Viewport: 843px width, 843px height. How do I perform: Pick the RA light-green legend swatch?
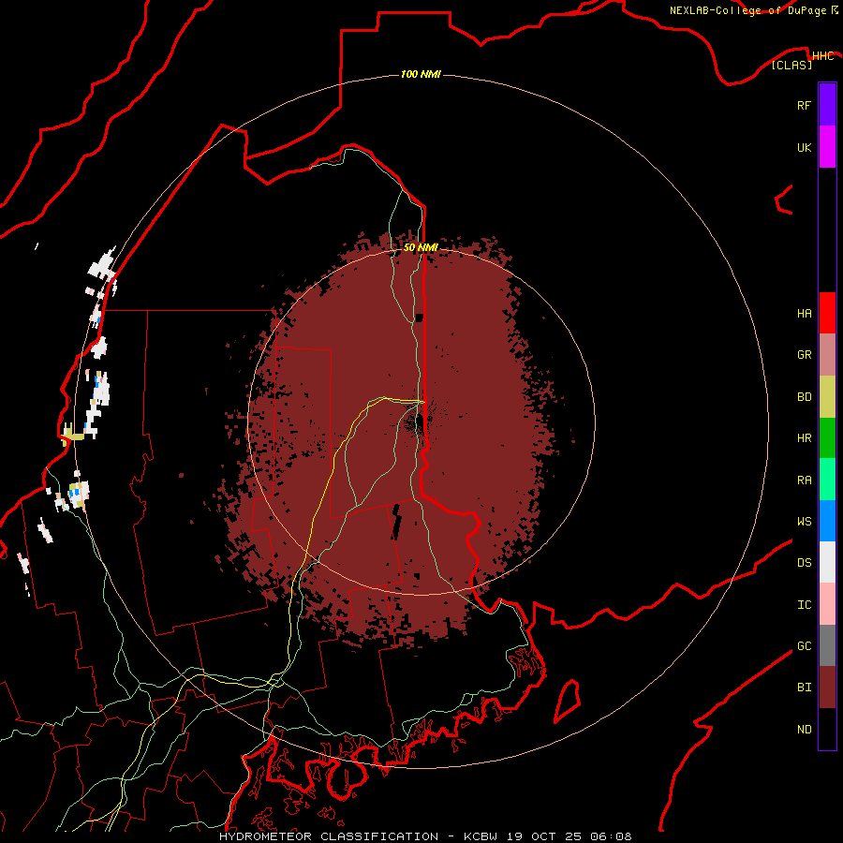(827, 480)
